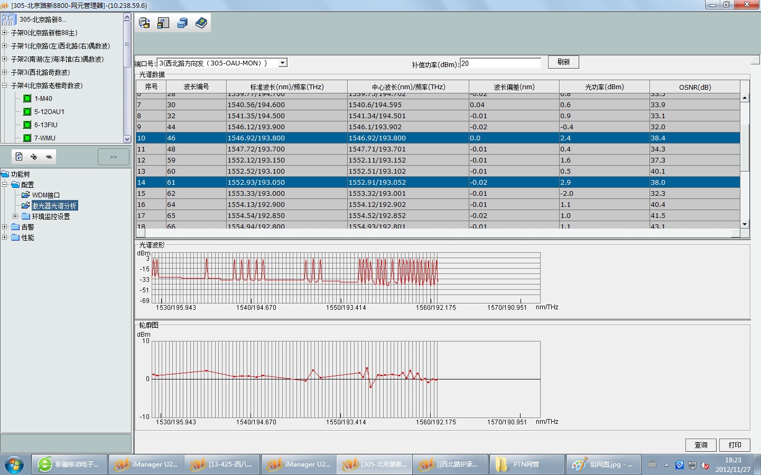Open the 端口号 port dropdown
Viewport: 761px width, 475px height.
(x=283, y=63)
